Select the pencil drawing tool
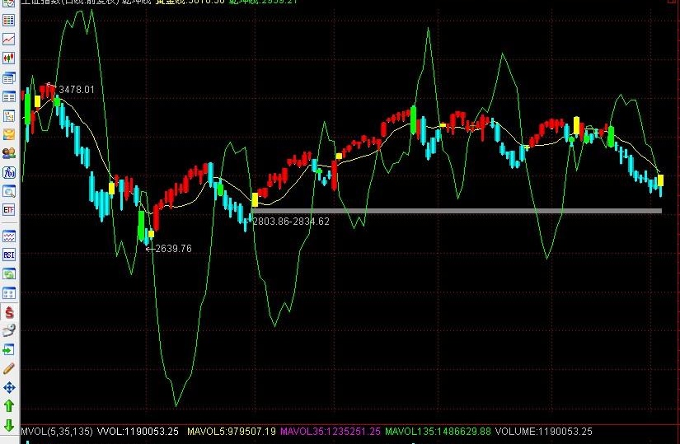Image resolution: width=680 pixels, height=444 pixels. pyautogui.click(x=9, y=369)
